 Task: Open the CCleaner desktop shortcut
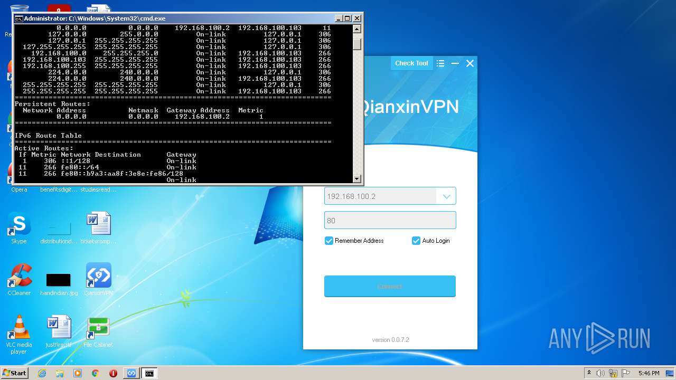click(19, 280)
